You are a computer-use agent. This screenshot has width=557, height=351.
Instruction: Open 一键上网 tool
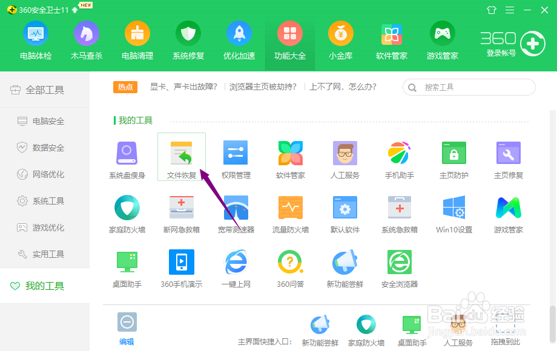[236, 269]
